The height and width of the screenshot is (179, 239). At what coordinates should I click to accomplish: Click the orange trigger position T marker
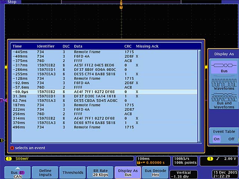pyautogui.click(x=121, y=7)
